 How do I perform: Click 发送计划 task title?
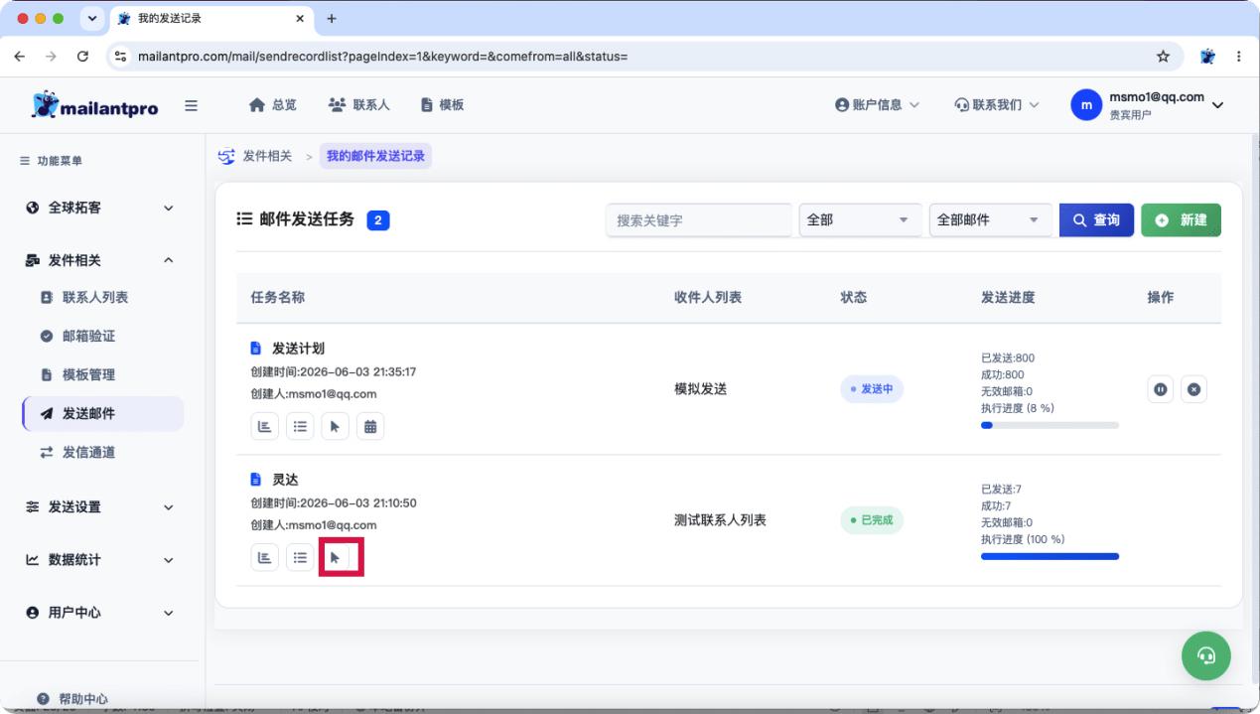(298, 349)
